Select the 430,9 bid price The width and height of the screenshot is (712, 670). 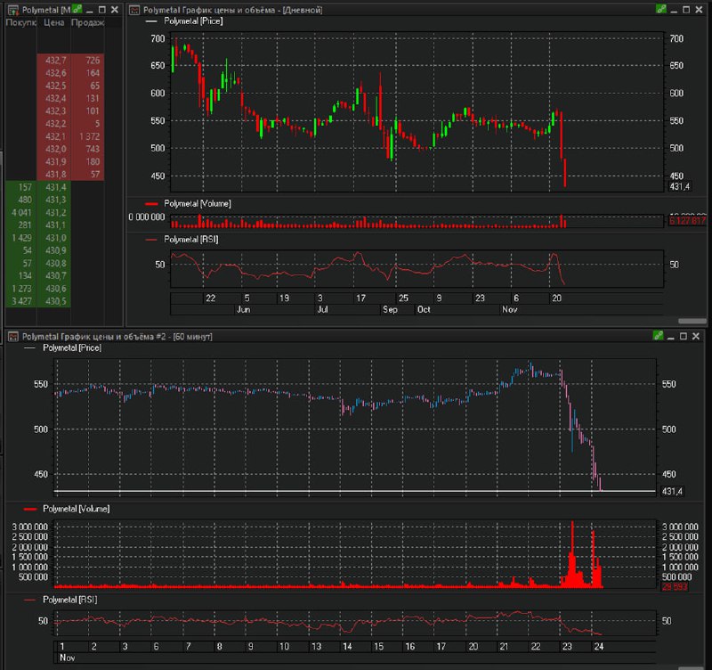[56, 250]
